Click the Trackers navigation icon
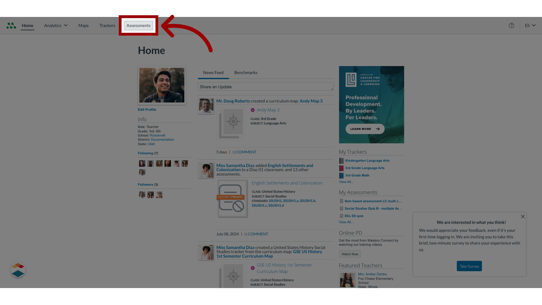Viewport: 542px width, 305px height. pos(107,25)
